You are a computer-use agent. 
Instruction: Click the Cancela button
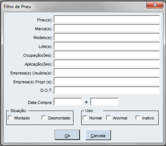(x=98, y=135)
